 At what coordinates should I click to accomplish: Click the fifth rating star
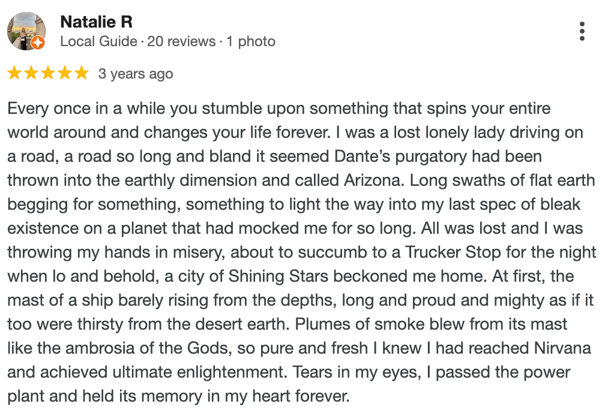point(81,74)
